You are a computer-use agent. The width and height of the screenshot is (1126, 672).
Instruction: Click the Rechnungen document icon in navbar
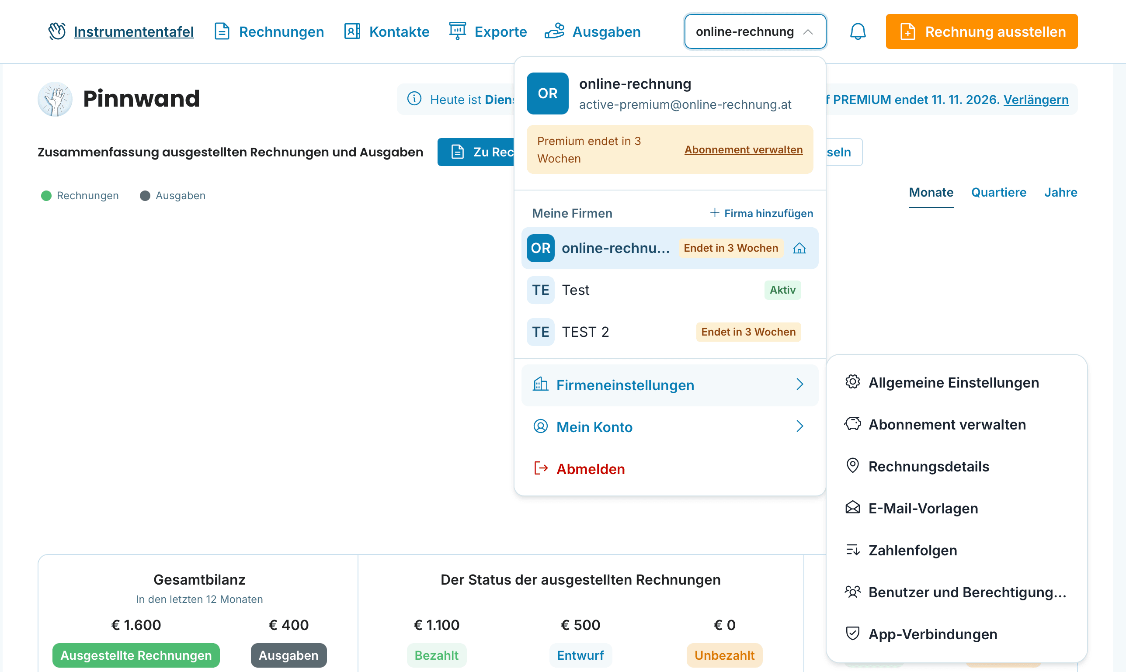[x=222, y=31]
